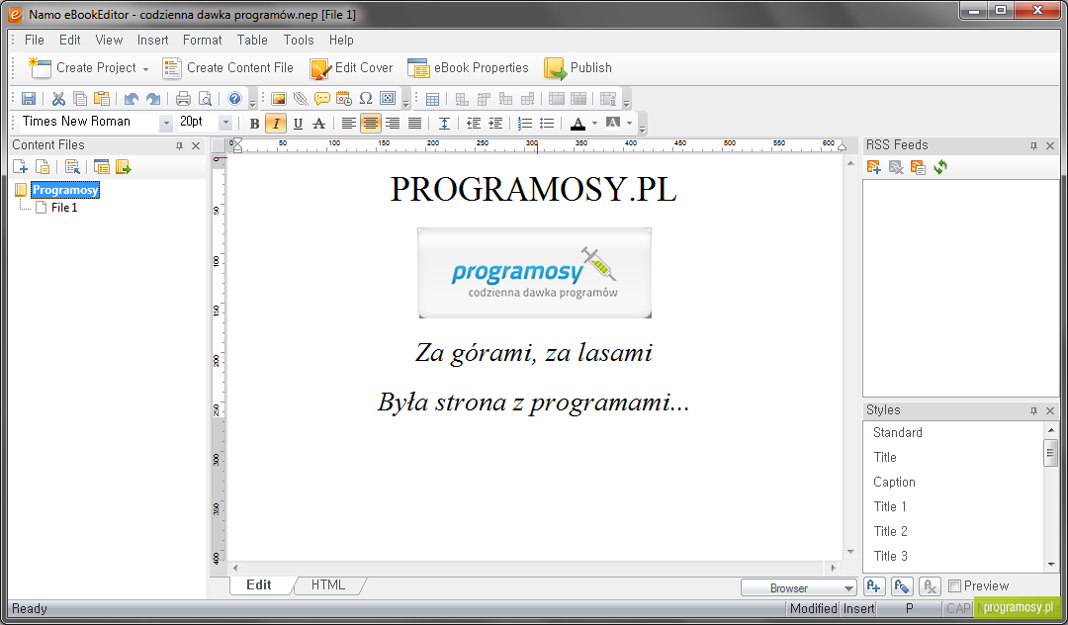1068x625 pixels.
Task: Switch to the Edit tab
Action: point(259,584)
